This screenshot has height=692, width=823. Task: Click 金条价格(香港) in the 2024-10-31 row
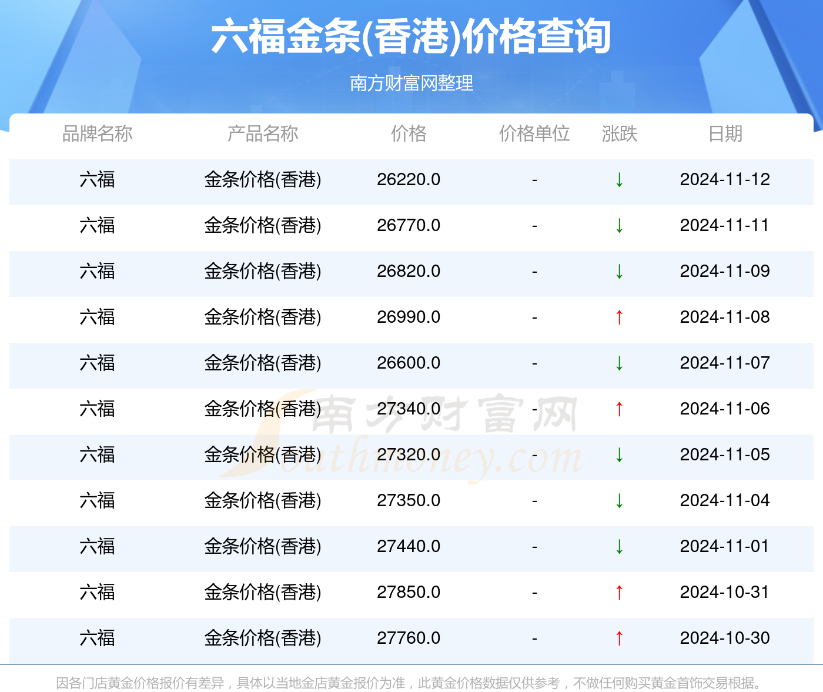pos(263,592)
